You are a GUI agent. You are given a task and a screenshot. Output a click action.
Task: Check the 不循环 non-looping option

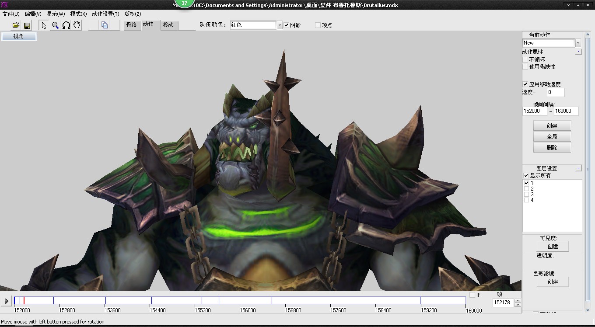click(x=525, y=59)
